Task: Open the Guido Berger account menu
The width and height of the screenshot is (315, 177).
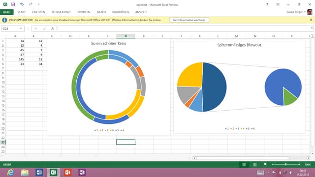Action: 296,12
